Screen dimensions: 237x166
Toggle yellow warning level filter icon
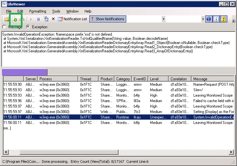click(224, 19)
